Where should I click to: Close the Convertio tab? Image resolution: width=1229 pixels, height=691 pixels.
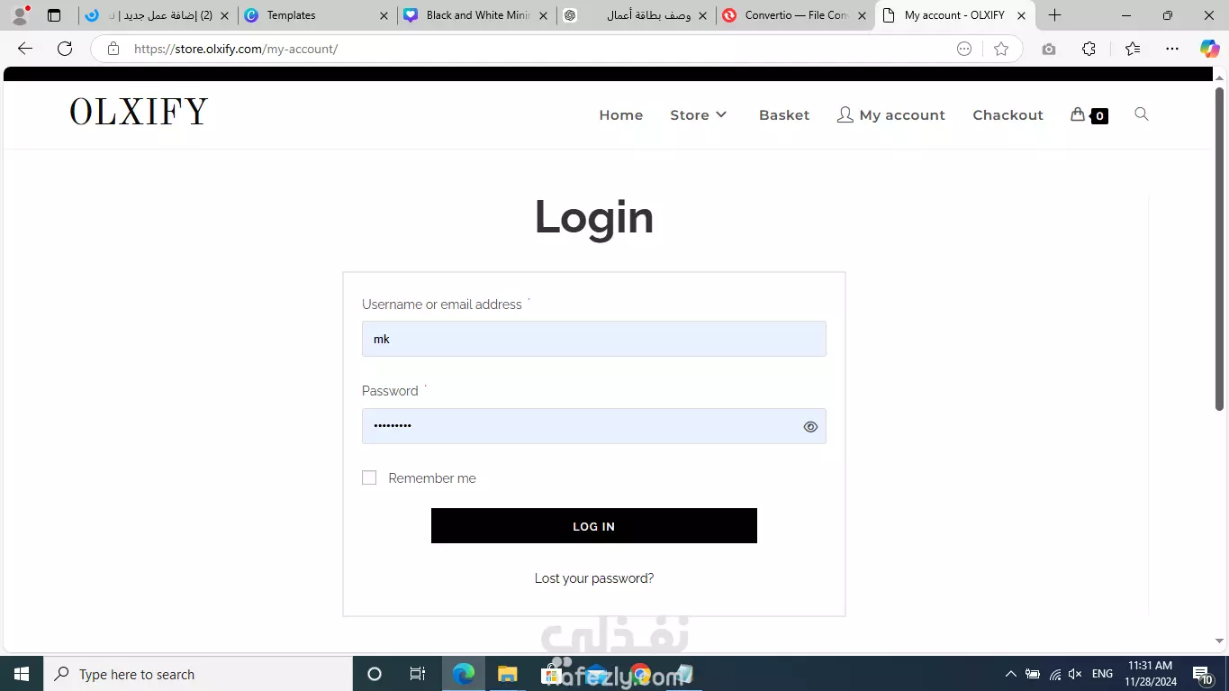pos(862,15)
